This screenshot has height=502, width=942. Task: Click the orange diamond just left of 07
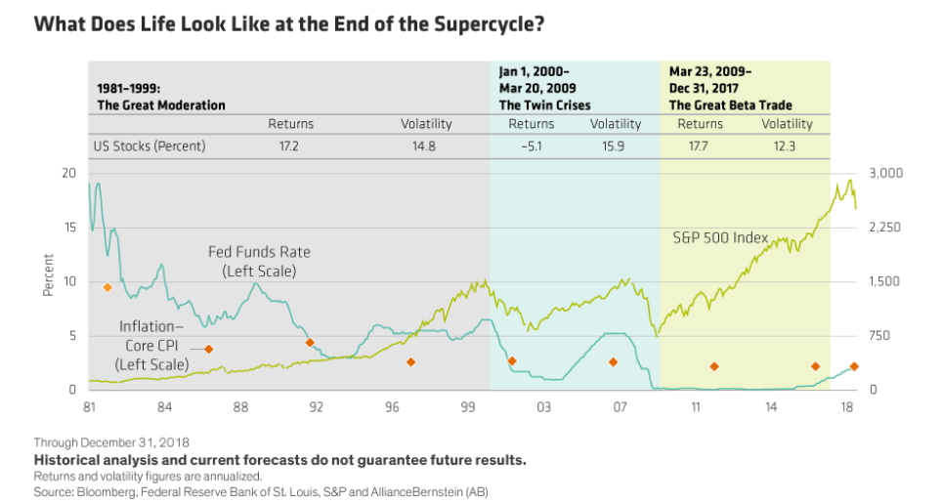tap(613, 362)
